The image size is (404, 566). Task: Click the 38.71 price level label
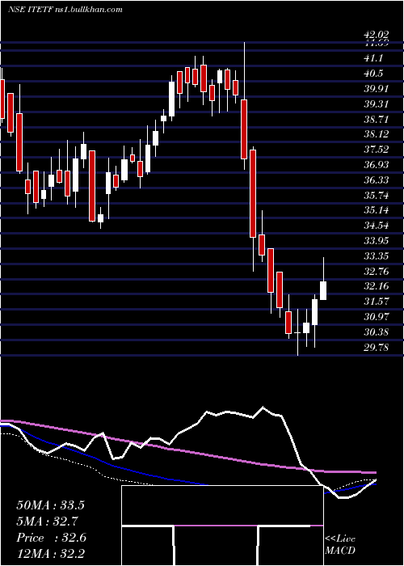pos(377,119)
